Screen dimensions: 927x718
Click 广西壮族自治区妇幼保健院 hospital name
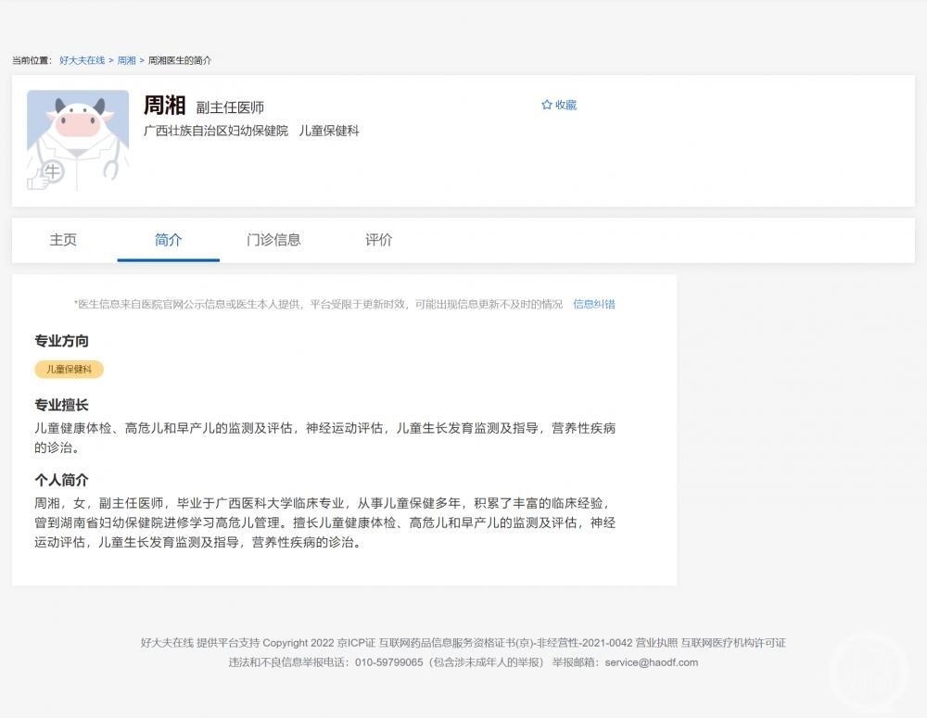(x=216, y=131)
